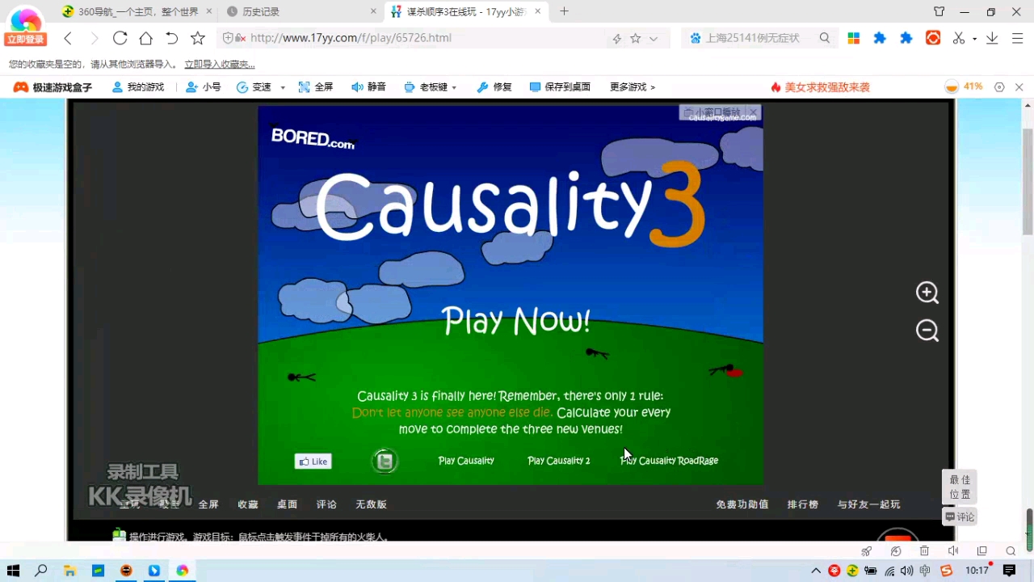Click 评论 below the game
This screenshot has width=1034, height=582.
point(326,504)
